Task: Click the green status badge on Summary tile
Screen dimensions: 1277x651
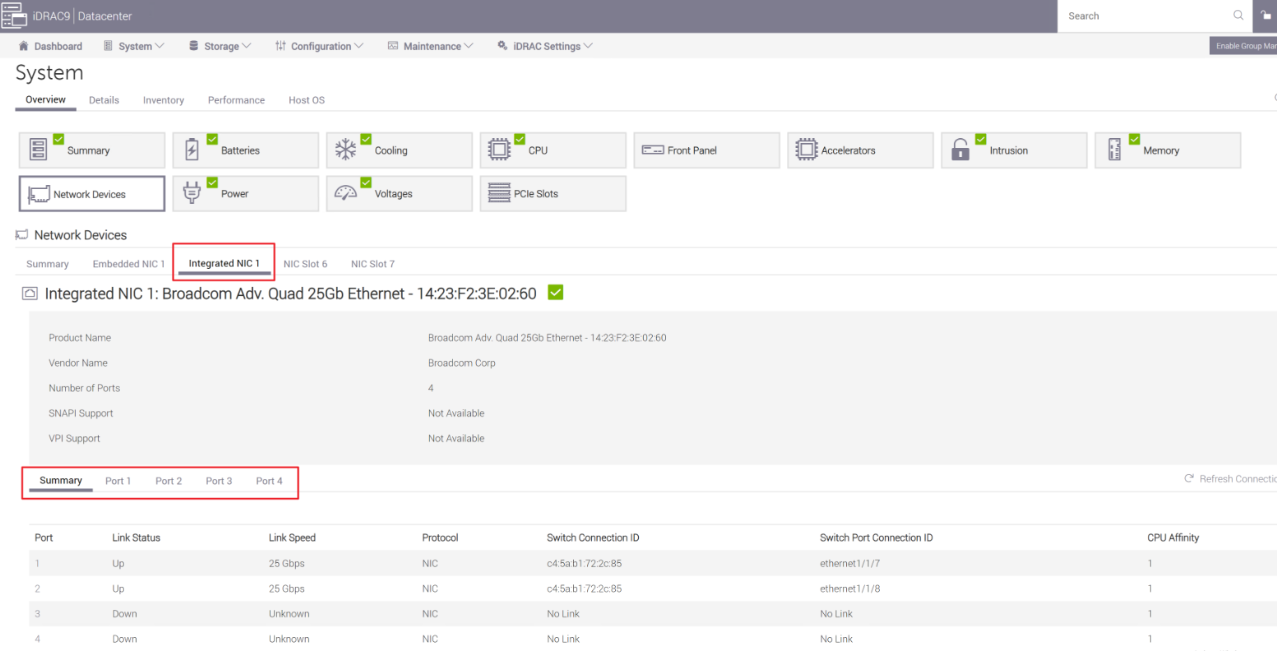Action: coord(58,139)
